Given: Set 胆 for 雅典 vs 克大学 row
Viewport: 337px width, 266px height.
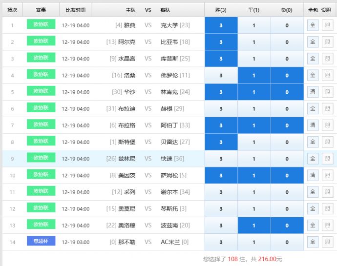Looking at the screenshot, I should (327, 25).
